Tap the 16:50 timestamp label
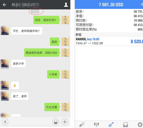 pyautogui.click(x=35, y=11)
